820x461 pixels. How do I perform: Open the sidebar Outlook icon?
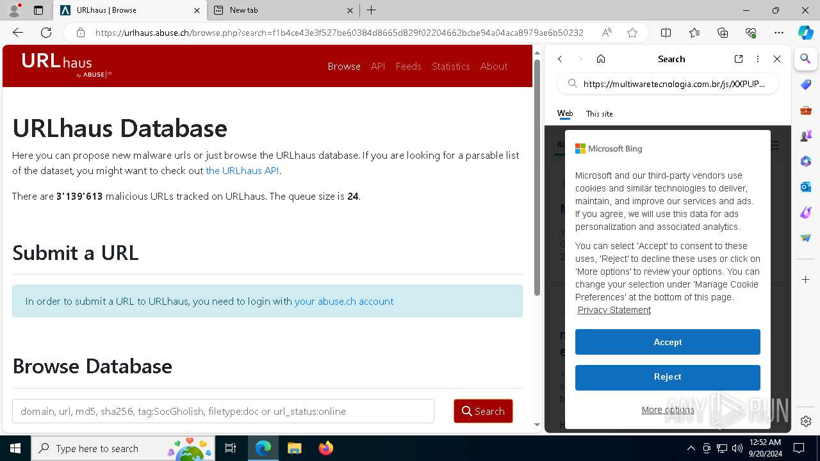pyautogui.click(x=806, y=187)
